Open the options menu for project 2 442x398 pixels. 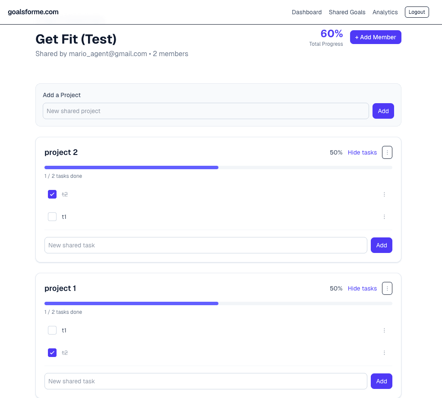click(x=387, y=152)
